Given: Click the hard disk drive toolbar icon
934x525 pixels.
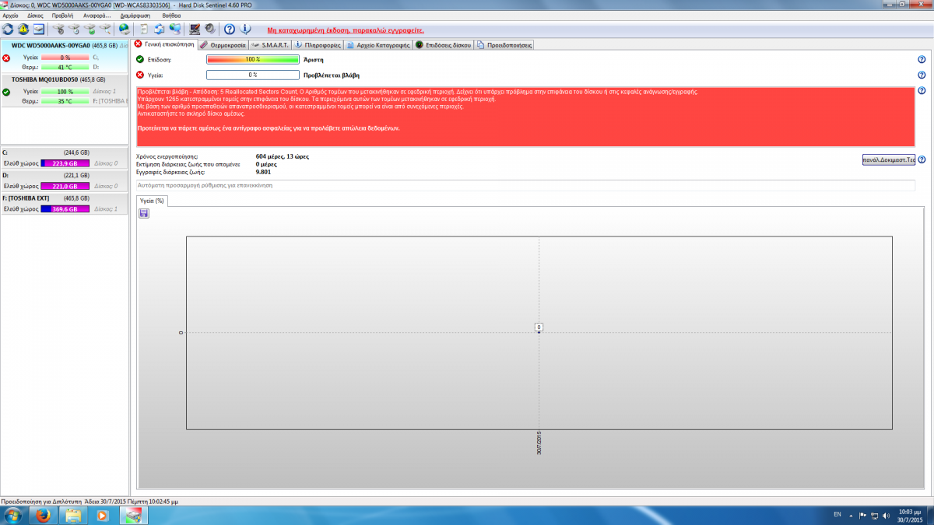Looking at the screenshot, I should [x=38, y=30].
